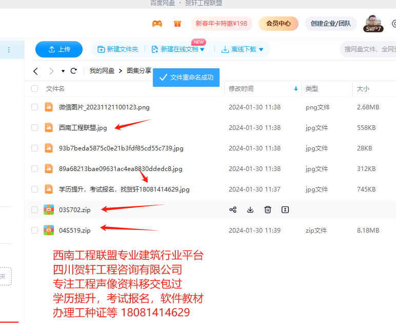Open the three-dot sidebar menu
The width and height of the screenshot is (396, 323).
[9, 49]
